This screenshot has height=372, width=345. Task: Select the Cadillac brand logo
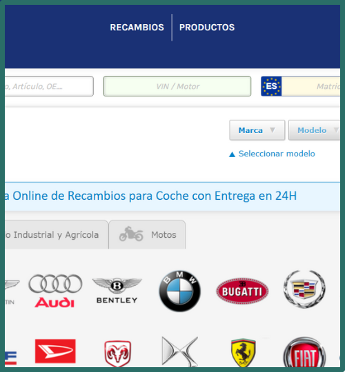click(304, 289)
